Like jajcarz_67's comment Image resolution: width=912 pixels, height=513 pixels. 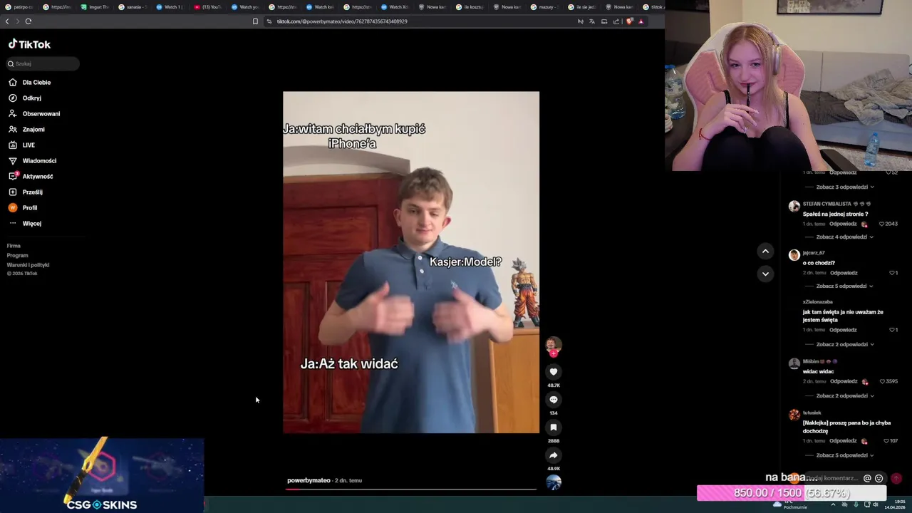point(891,273)
